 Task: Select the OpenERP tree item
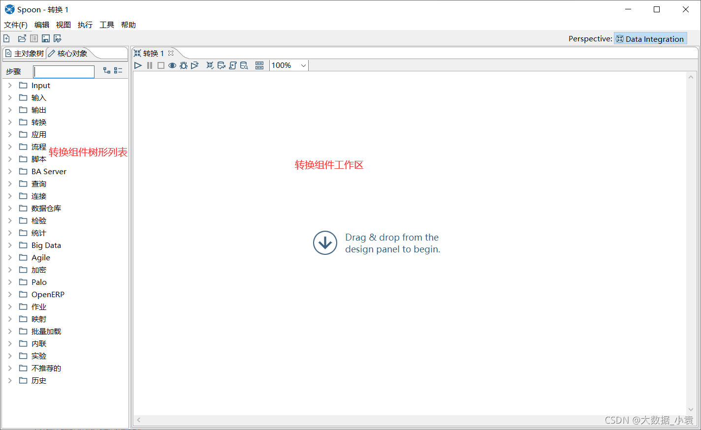click(48, 295)
